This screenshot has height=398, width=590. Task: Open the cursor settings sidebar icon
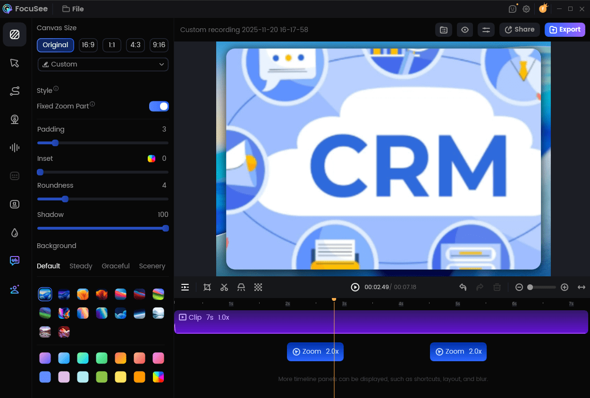(15, 63)
